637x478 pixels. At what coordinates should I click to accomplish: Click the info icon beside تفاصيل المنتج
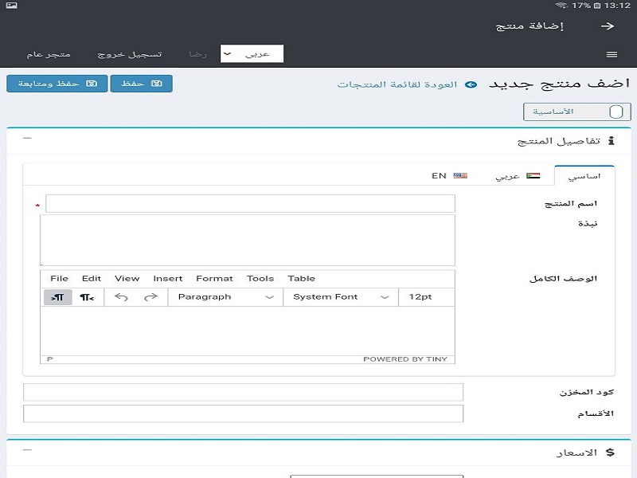(x=612, y=141)
